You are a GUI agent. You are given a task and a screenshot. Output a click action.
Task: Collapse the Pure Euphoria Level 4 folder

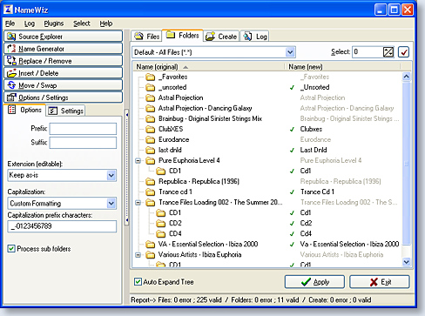[138, 160]
